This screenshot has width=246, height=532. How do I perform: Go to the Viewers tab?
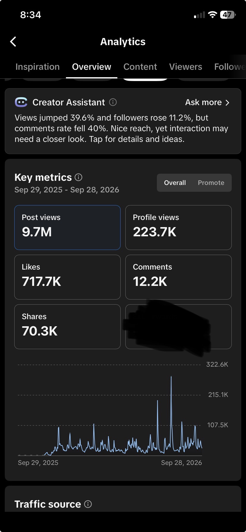186,67
